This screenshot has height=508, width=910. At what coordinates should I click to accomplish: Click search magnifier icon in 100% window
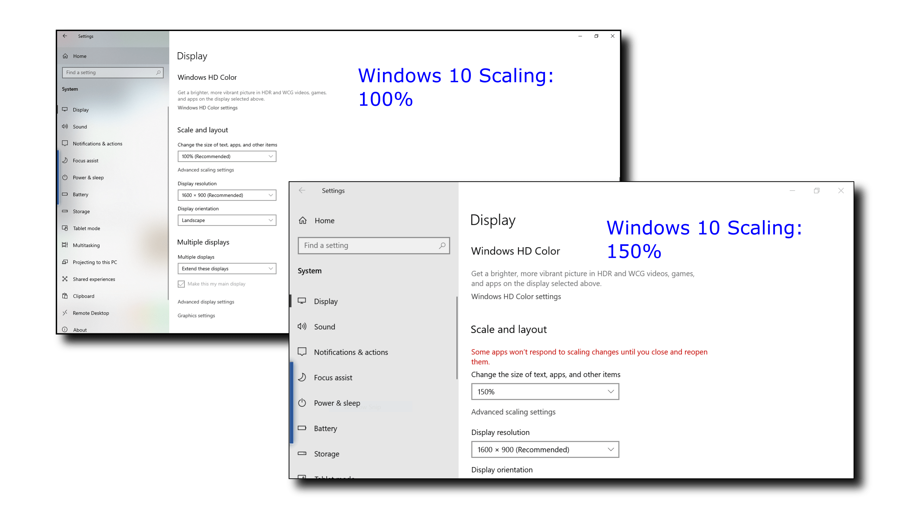tap(158, 72)
